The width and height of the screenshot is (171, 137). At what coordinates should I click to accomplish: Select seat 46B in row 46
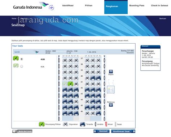[70, 113]
